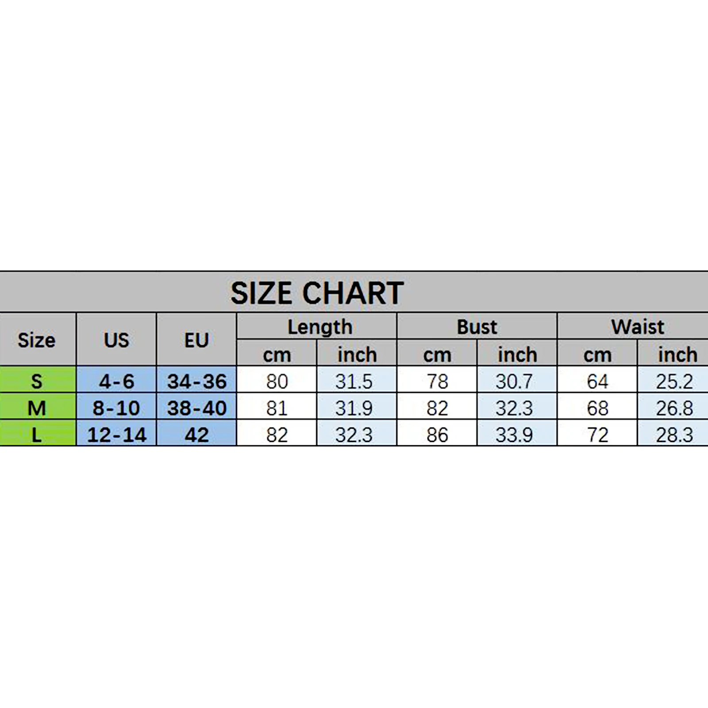This screenshot has height=708, width=708.
Task: Click the Bust header cell
Action: coord(477,327)
